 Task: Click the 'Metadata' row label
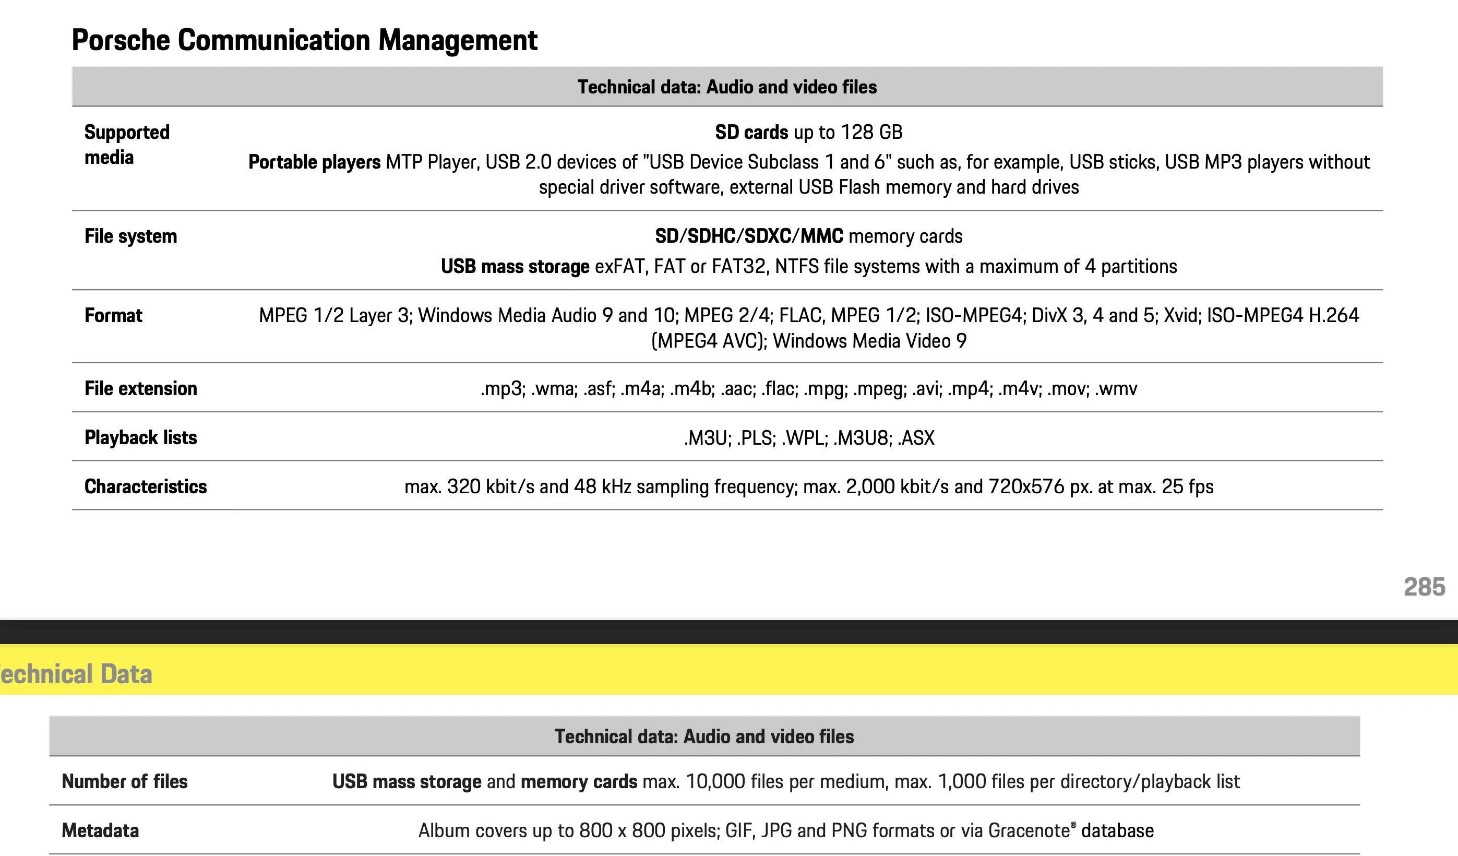pos(100,830)
